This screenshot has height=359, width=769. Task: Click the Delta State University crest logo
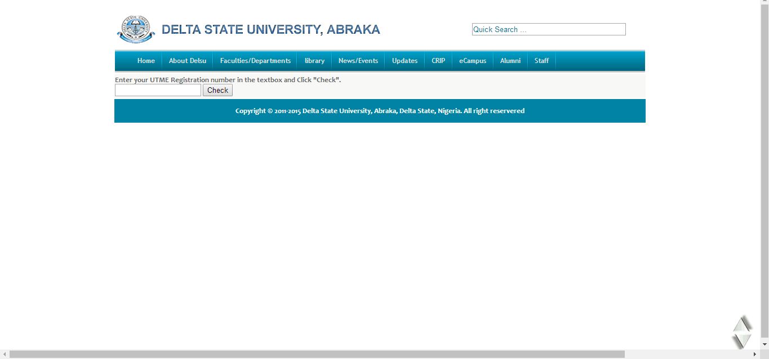(x=135, y=29)
